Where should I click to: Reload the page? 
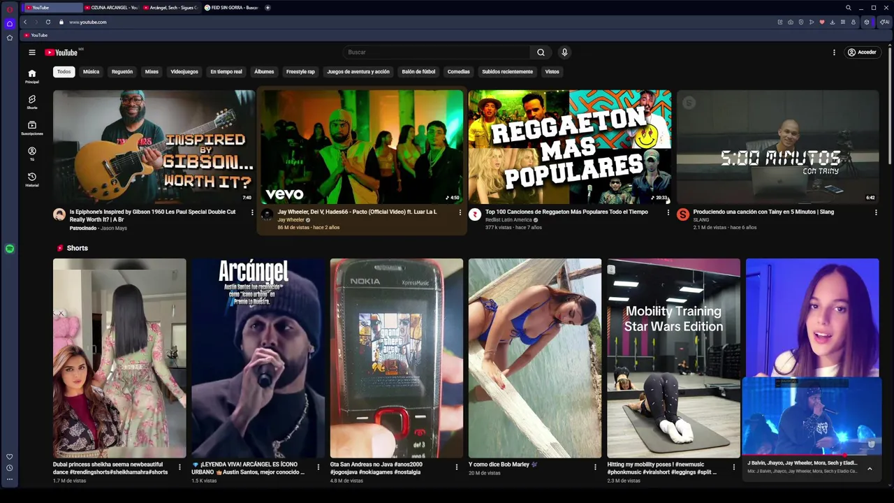coord(48,22)
